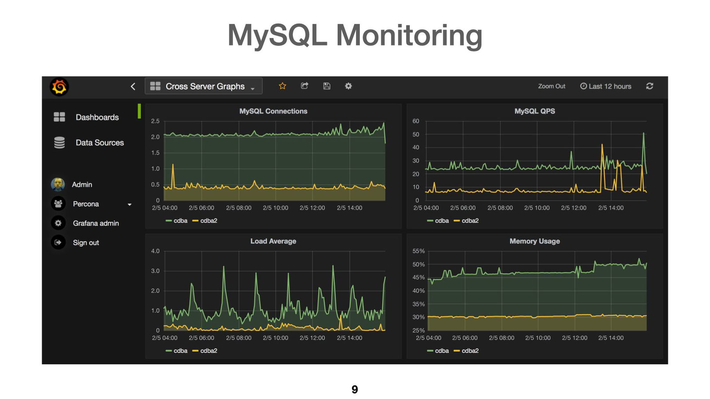Select the Dashboards sidebar icon
The image size is (710, 399).
pyautogui.click(x=59, y=117)
